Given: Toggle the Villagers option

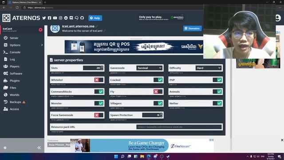Looking at the screenshot, I should tap(158, 103).
